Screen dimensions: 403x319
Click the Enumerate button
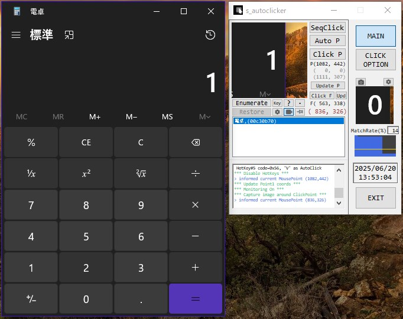[x=252, y=103]
